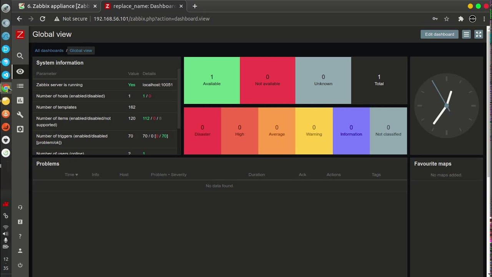Reload the browser page
Screen dimensions: 492x277
(x=43, y=18)
